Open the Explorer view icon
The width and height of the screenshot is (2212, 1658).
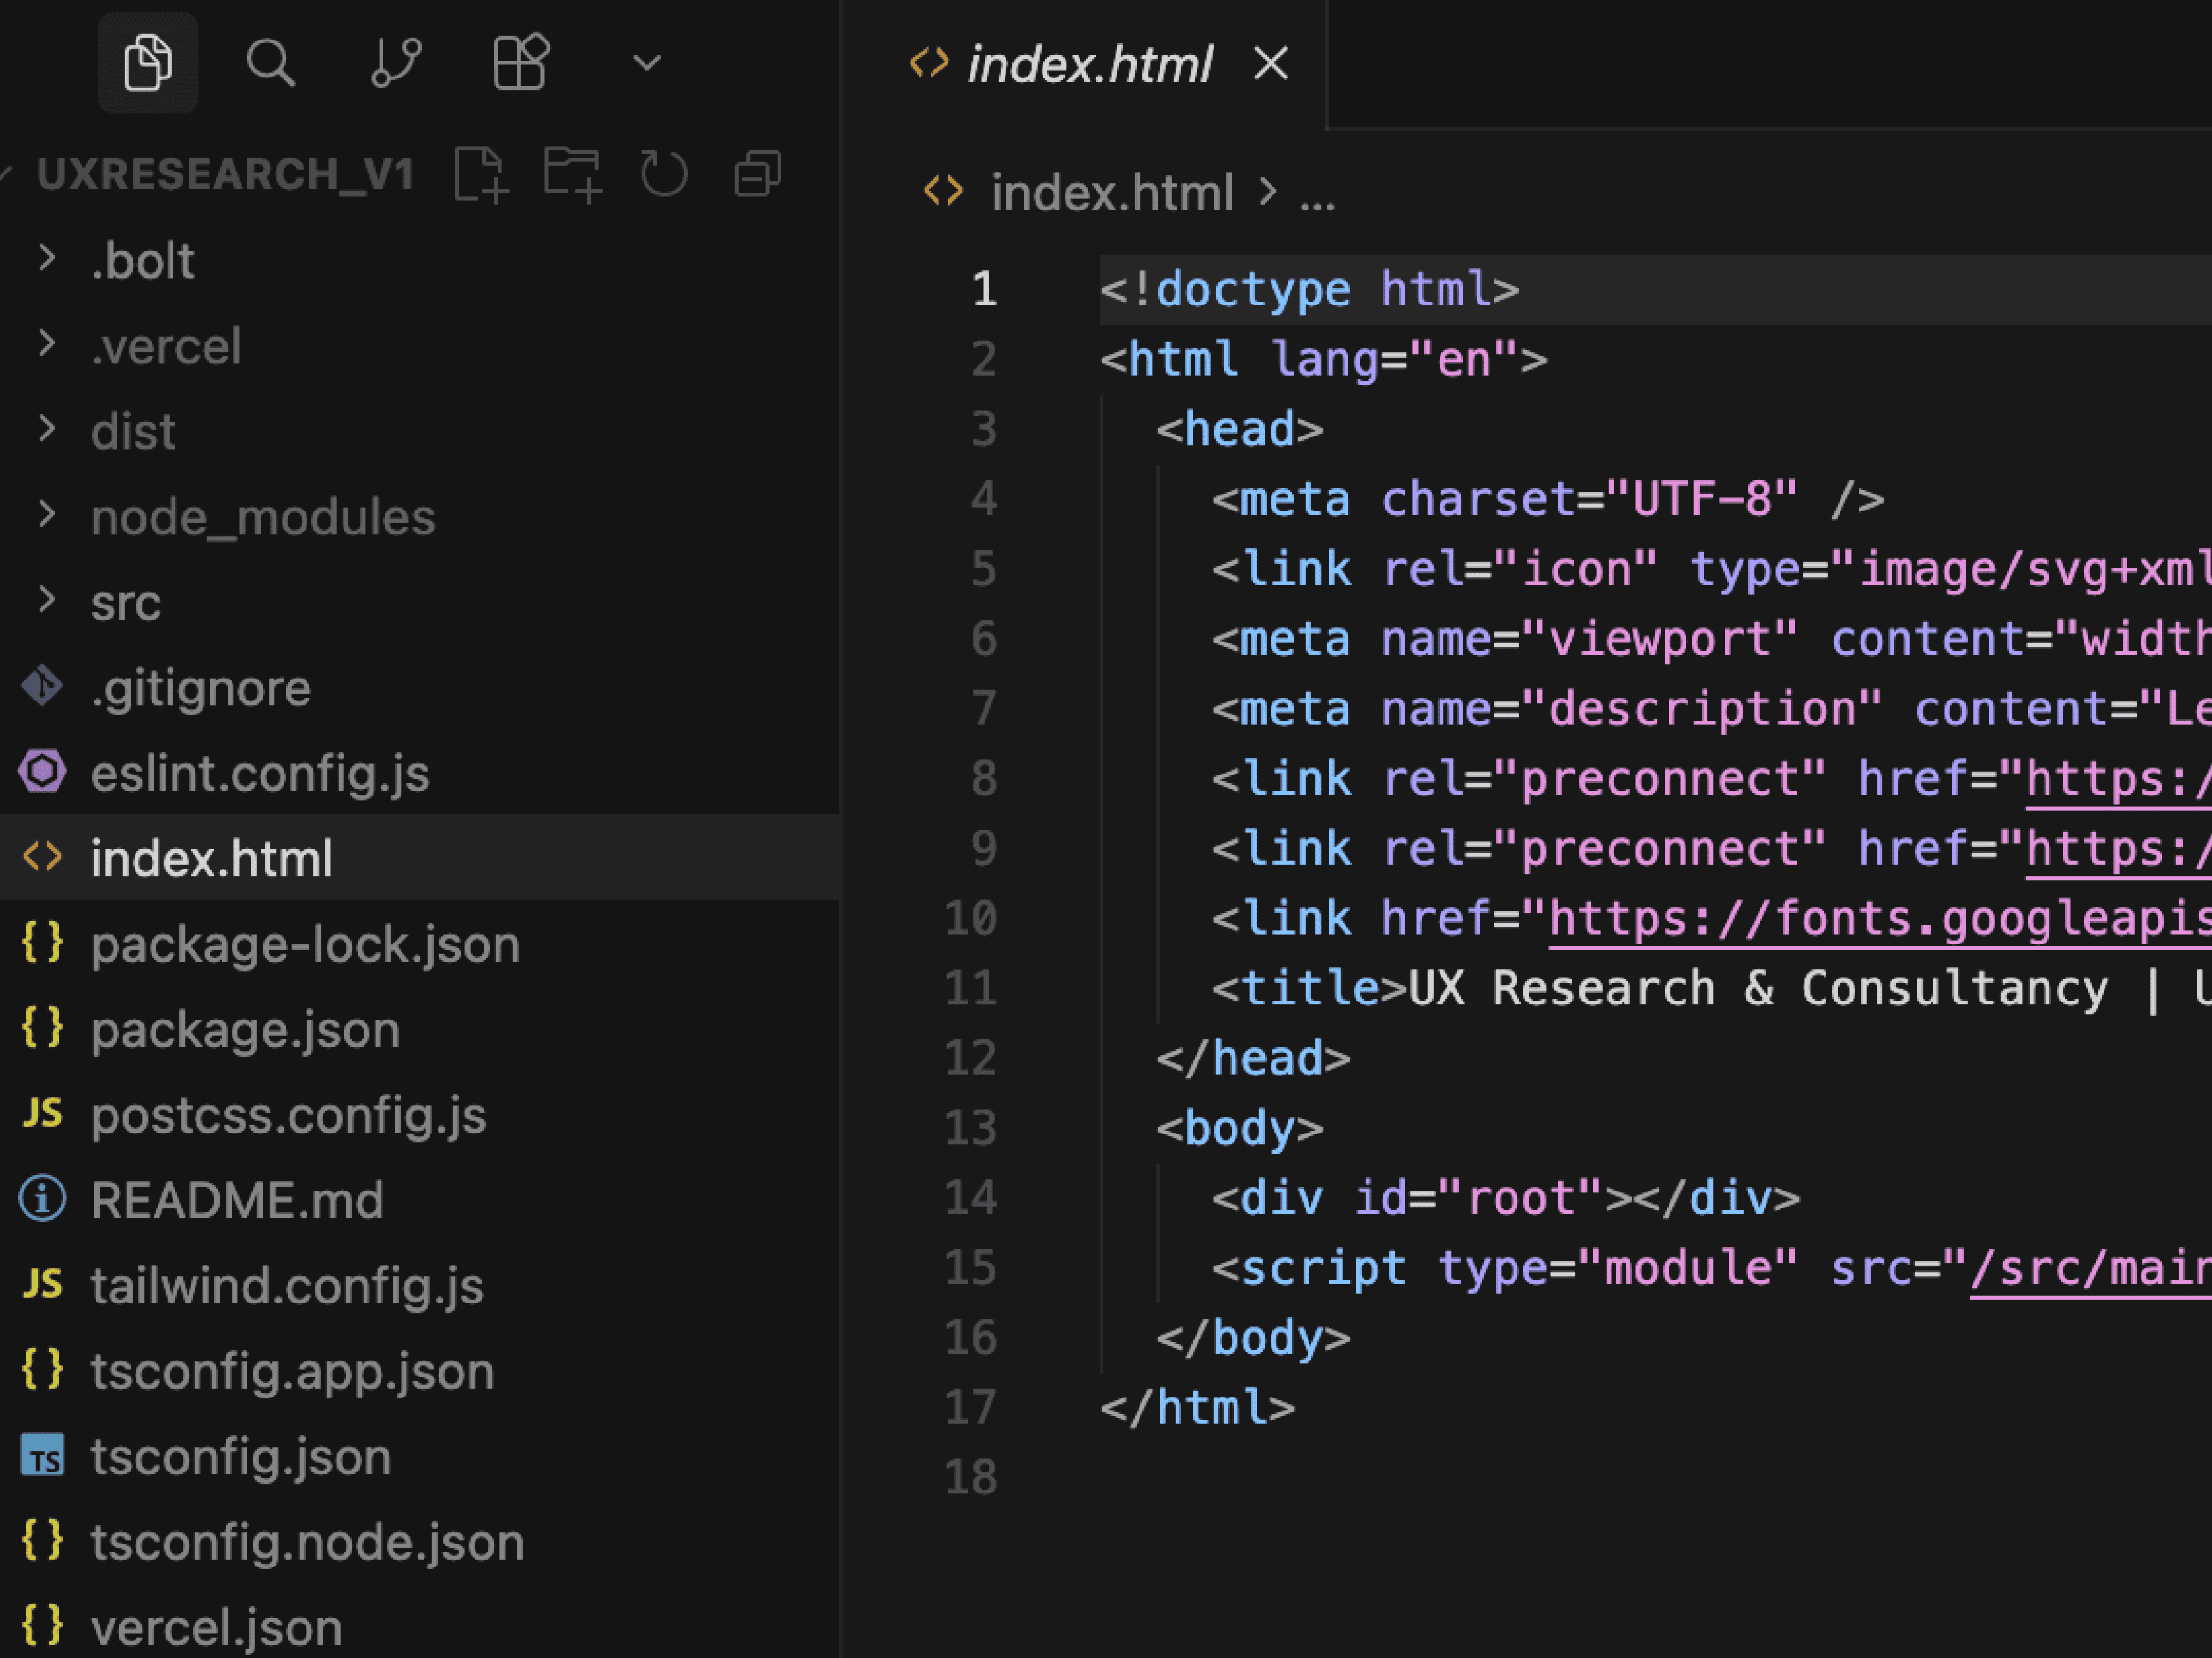point(148,62)
